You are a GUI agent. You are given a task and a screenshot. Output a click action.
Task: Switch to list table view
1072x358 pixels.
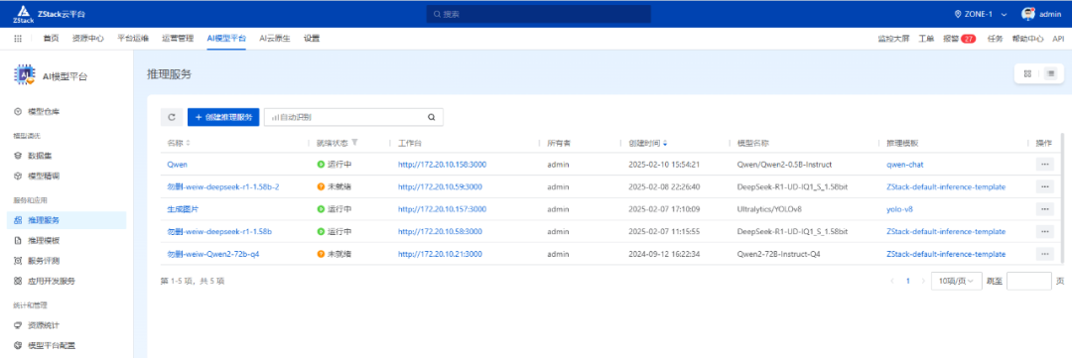1051,73
